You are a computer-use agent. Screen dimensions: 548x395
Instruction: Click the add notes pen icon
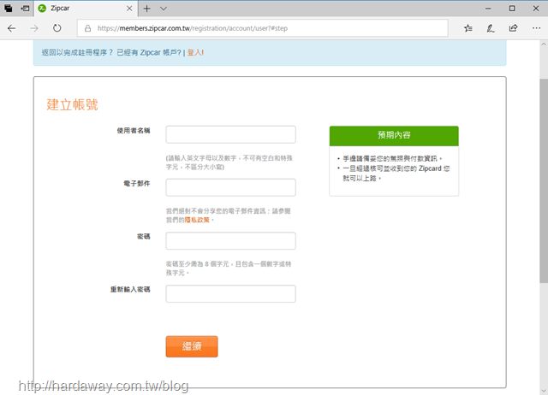(x=491, y=28)
